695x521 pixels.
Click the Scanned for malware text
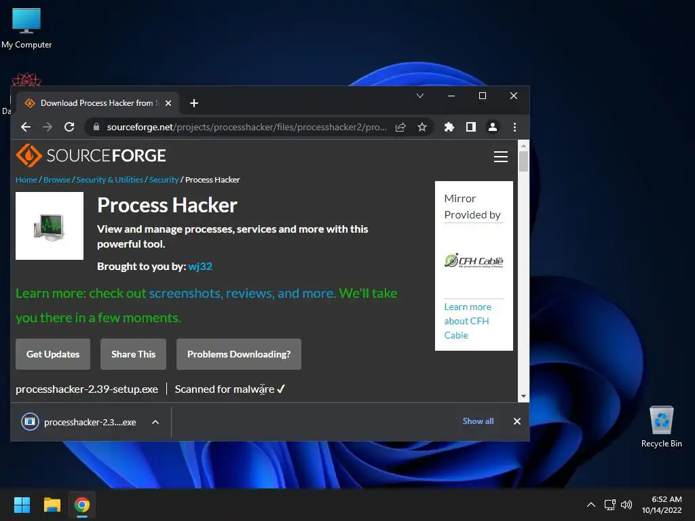click(224, 389)
